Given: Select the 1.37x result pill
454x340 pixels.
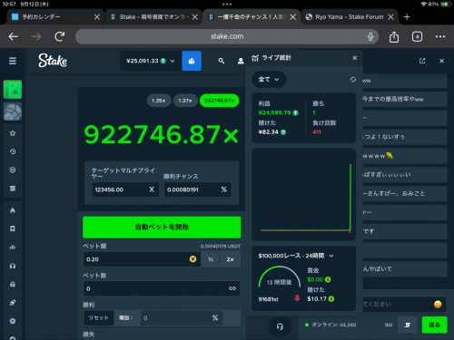Looking at the screenshot, I should click(x=185, y=101).
